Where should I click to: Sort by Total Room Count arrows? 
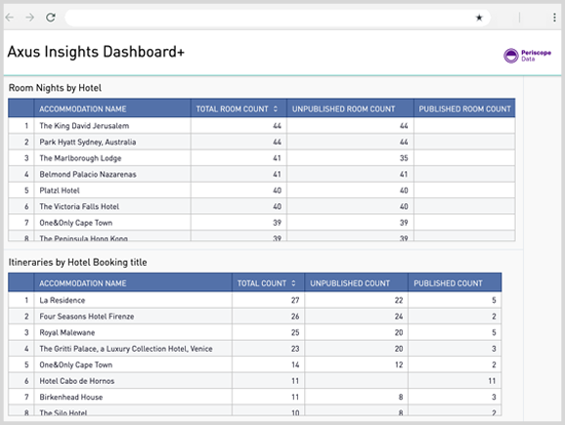[276, 108]
